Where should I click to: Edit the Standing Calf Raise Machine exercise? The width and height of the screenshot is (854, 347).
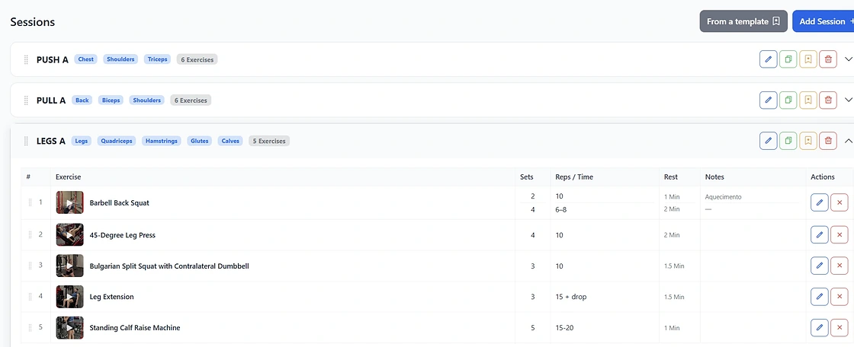tap(819, 328)
